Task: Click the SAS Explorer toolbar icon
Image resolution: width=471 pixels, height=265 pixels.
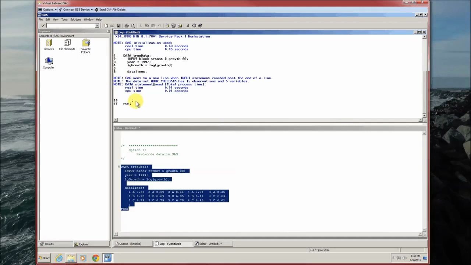Action: tap(174, 25)
